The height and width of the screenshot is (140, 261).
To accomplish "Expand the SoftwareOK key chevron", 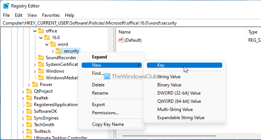I will [x=23, y=112].
